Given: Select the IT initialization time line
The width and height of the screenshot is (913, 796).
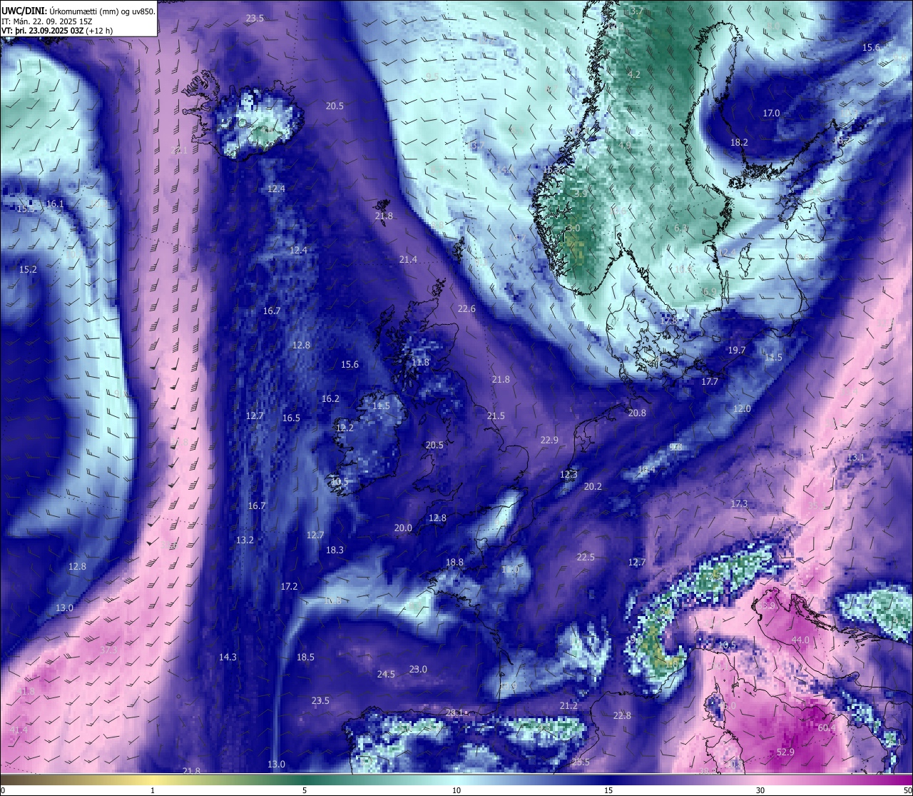Looking at the screenshot, I should (46, 21).
